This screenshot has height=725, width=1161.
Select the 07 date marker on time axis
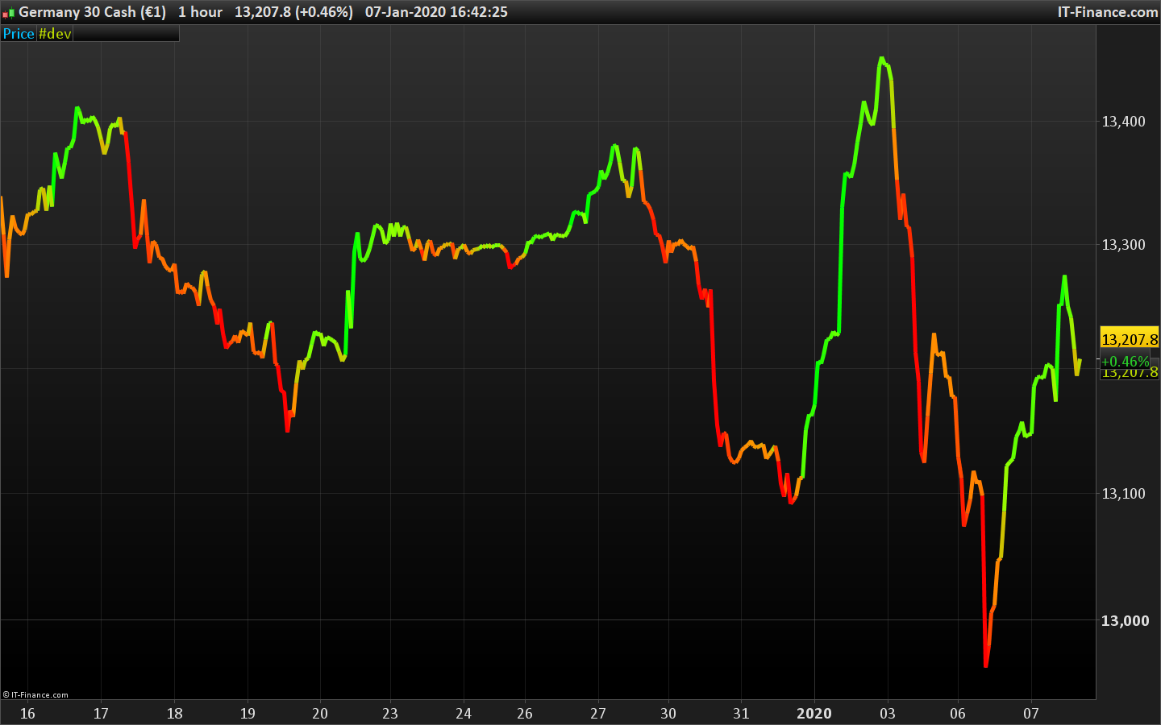point(1031,713)
